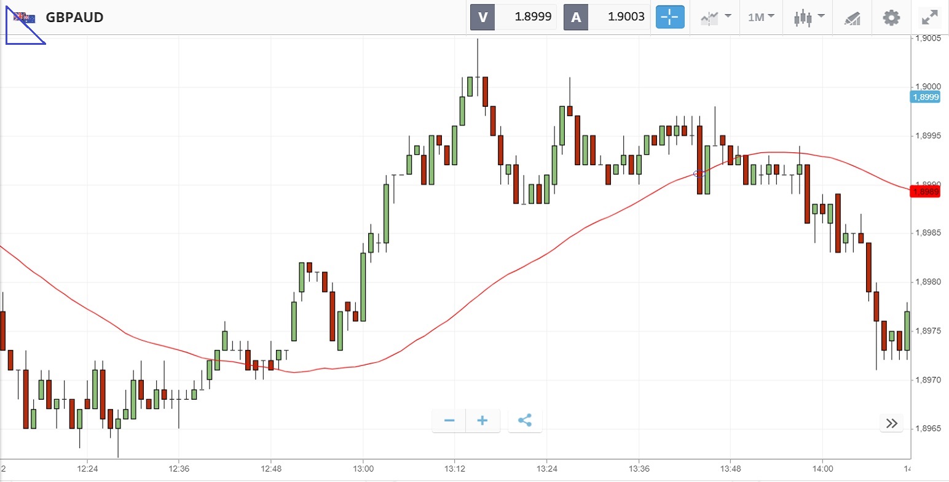Expand chart to fullscreen

pos(930,17)
